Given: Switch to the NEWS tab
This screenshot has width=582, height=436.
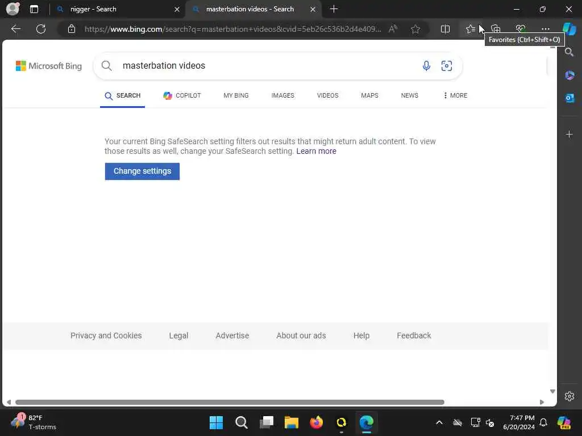Looking at the screenshot, I should [409, 95].
